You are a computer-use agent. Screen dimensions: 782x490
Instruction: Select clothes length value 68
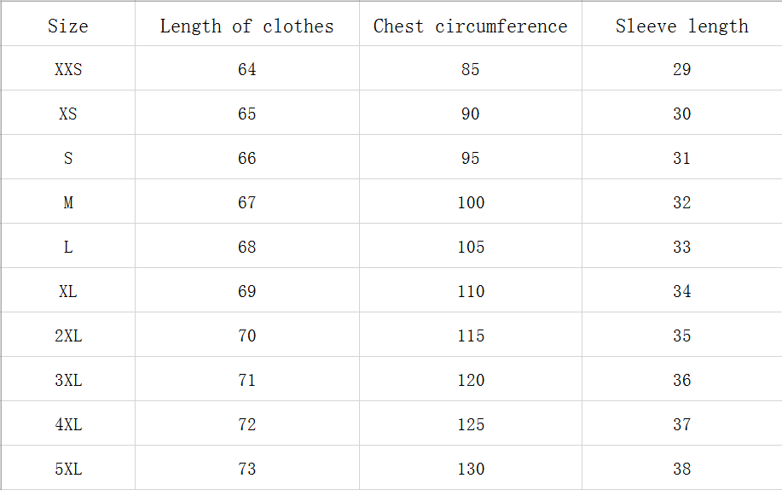pos(247,248)
